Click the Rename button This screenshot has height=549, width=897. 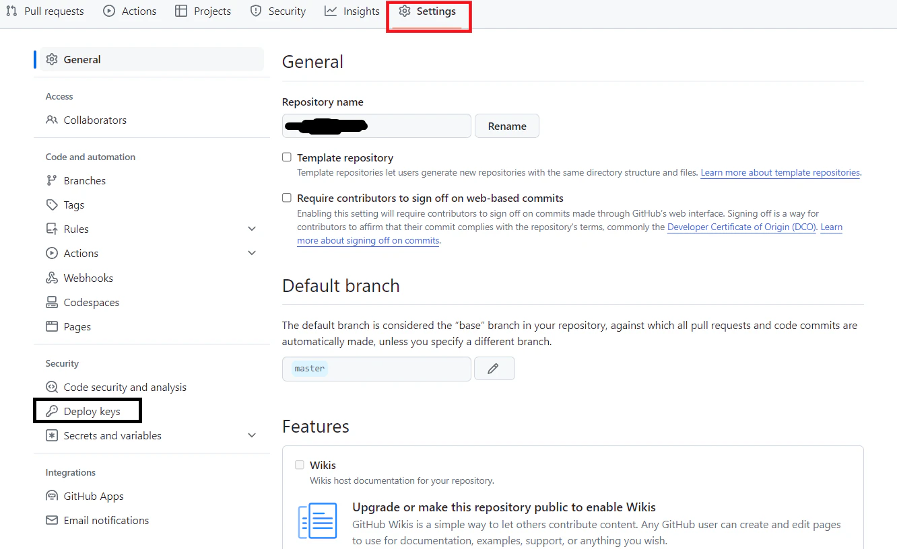tap(507, 126)
